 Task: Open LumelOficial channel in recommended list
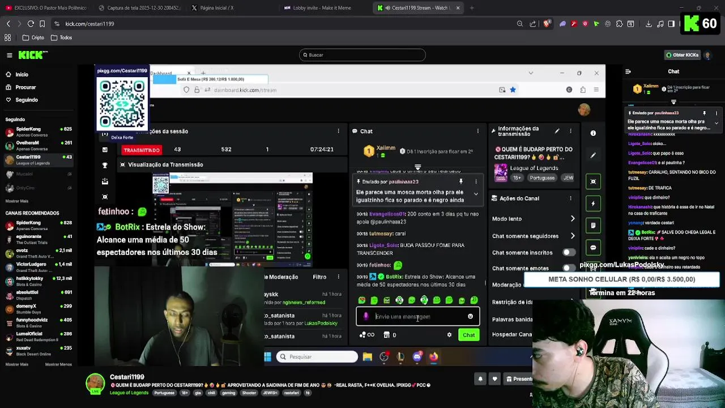[38, 337]
